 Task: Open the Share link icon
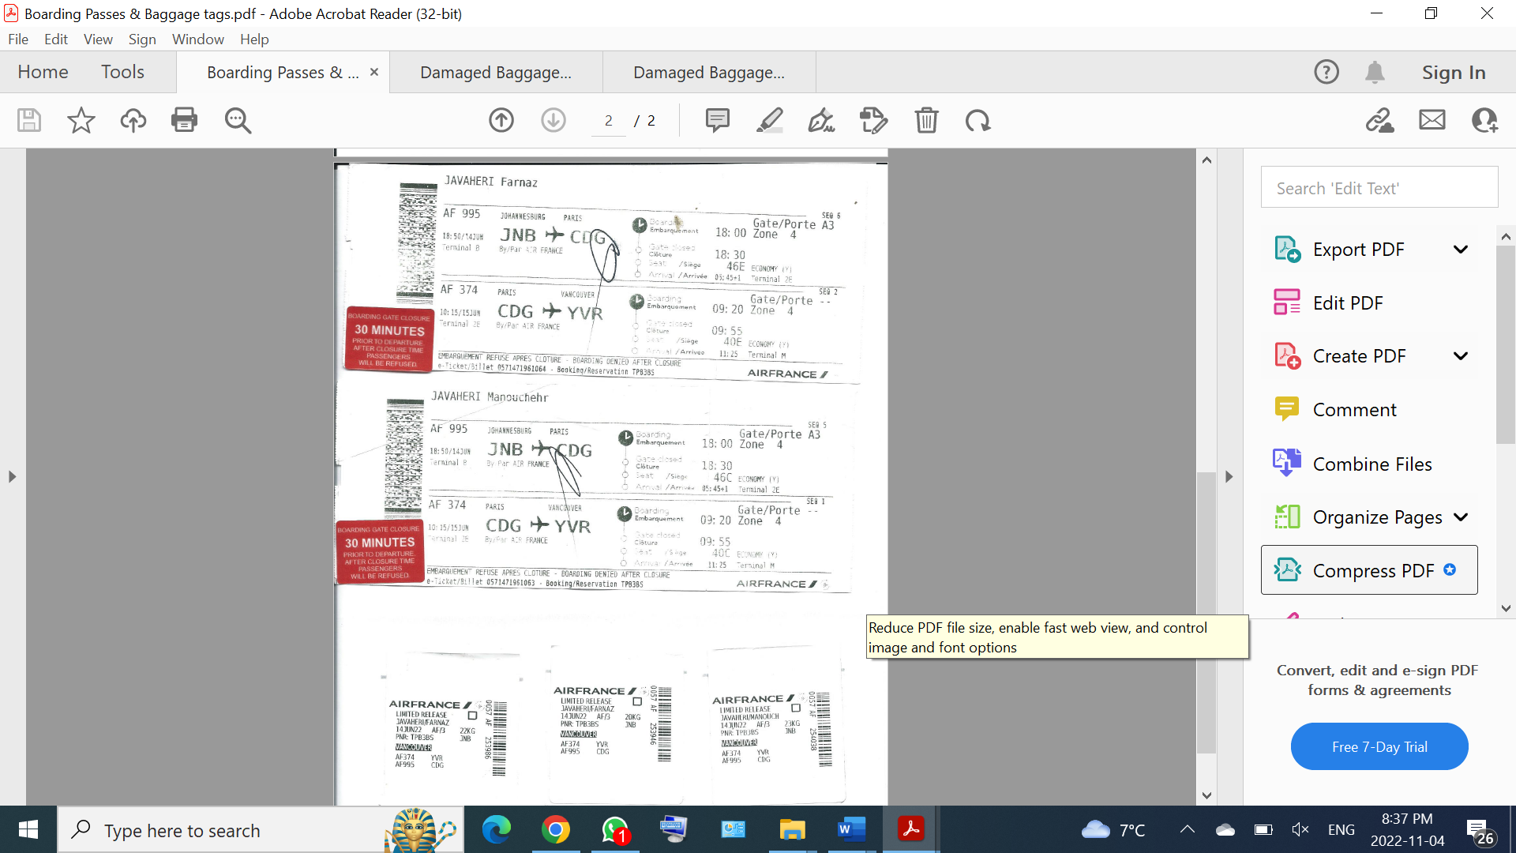1379,120
